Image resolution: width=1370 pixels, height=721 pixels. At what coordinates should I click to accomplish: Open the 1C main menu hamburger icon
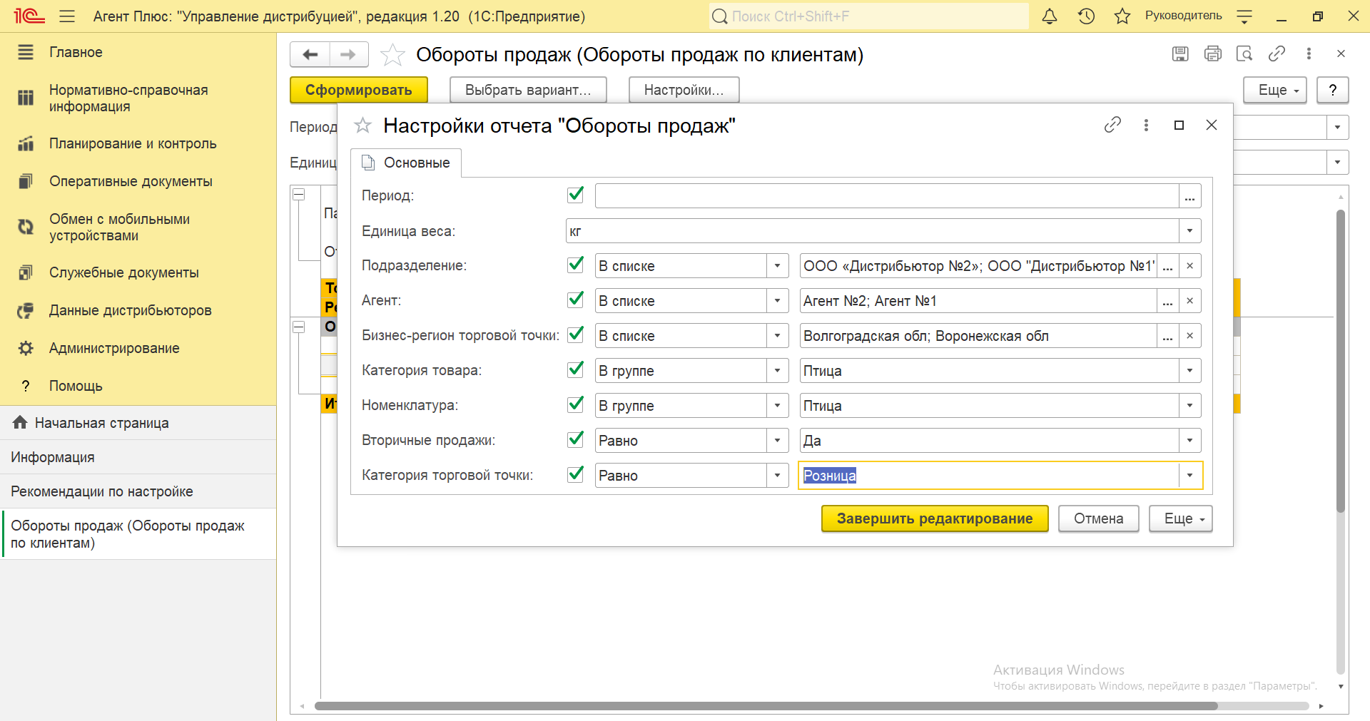pos(67,16)
